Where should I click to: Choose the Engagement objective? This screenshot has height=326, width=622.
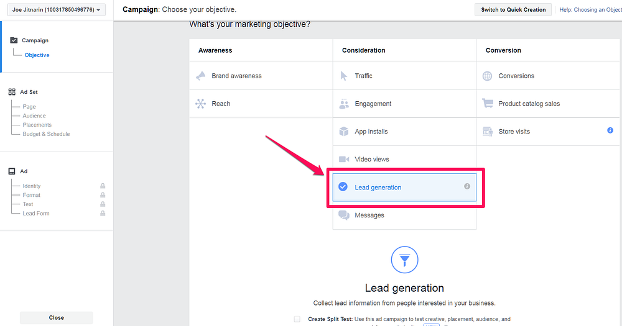pyautogui.click(x=405, y=104)
